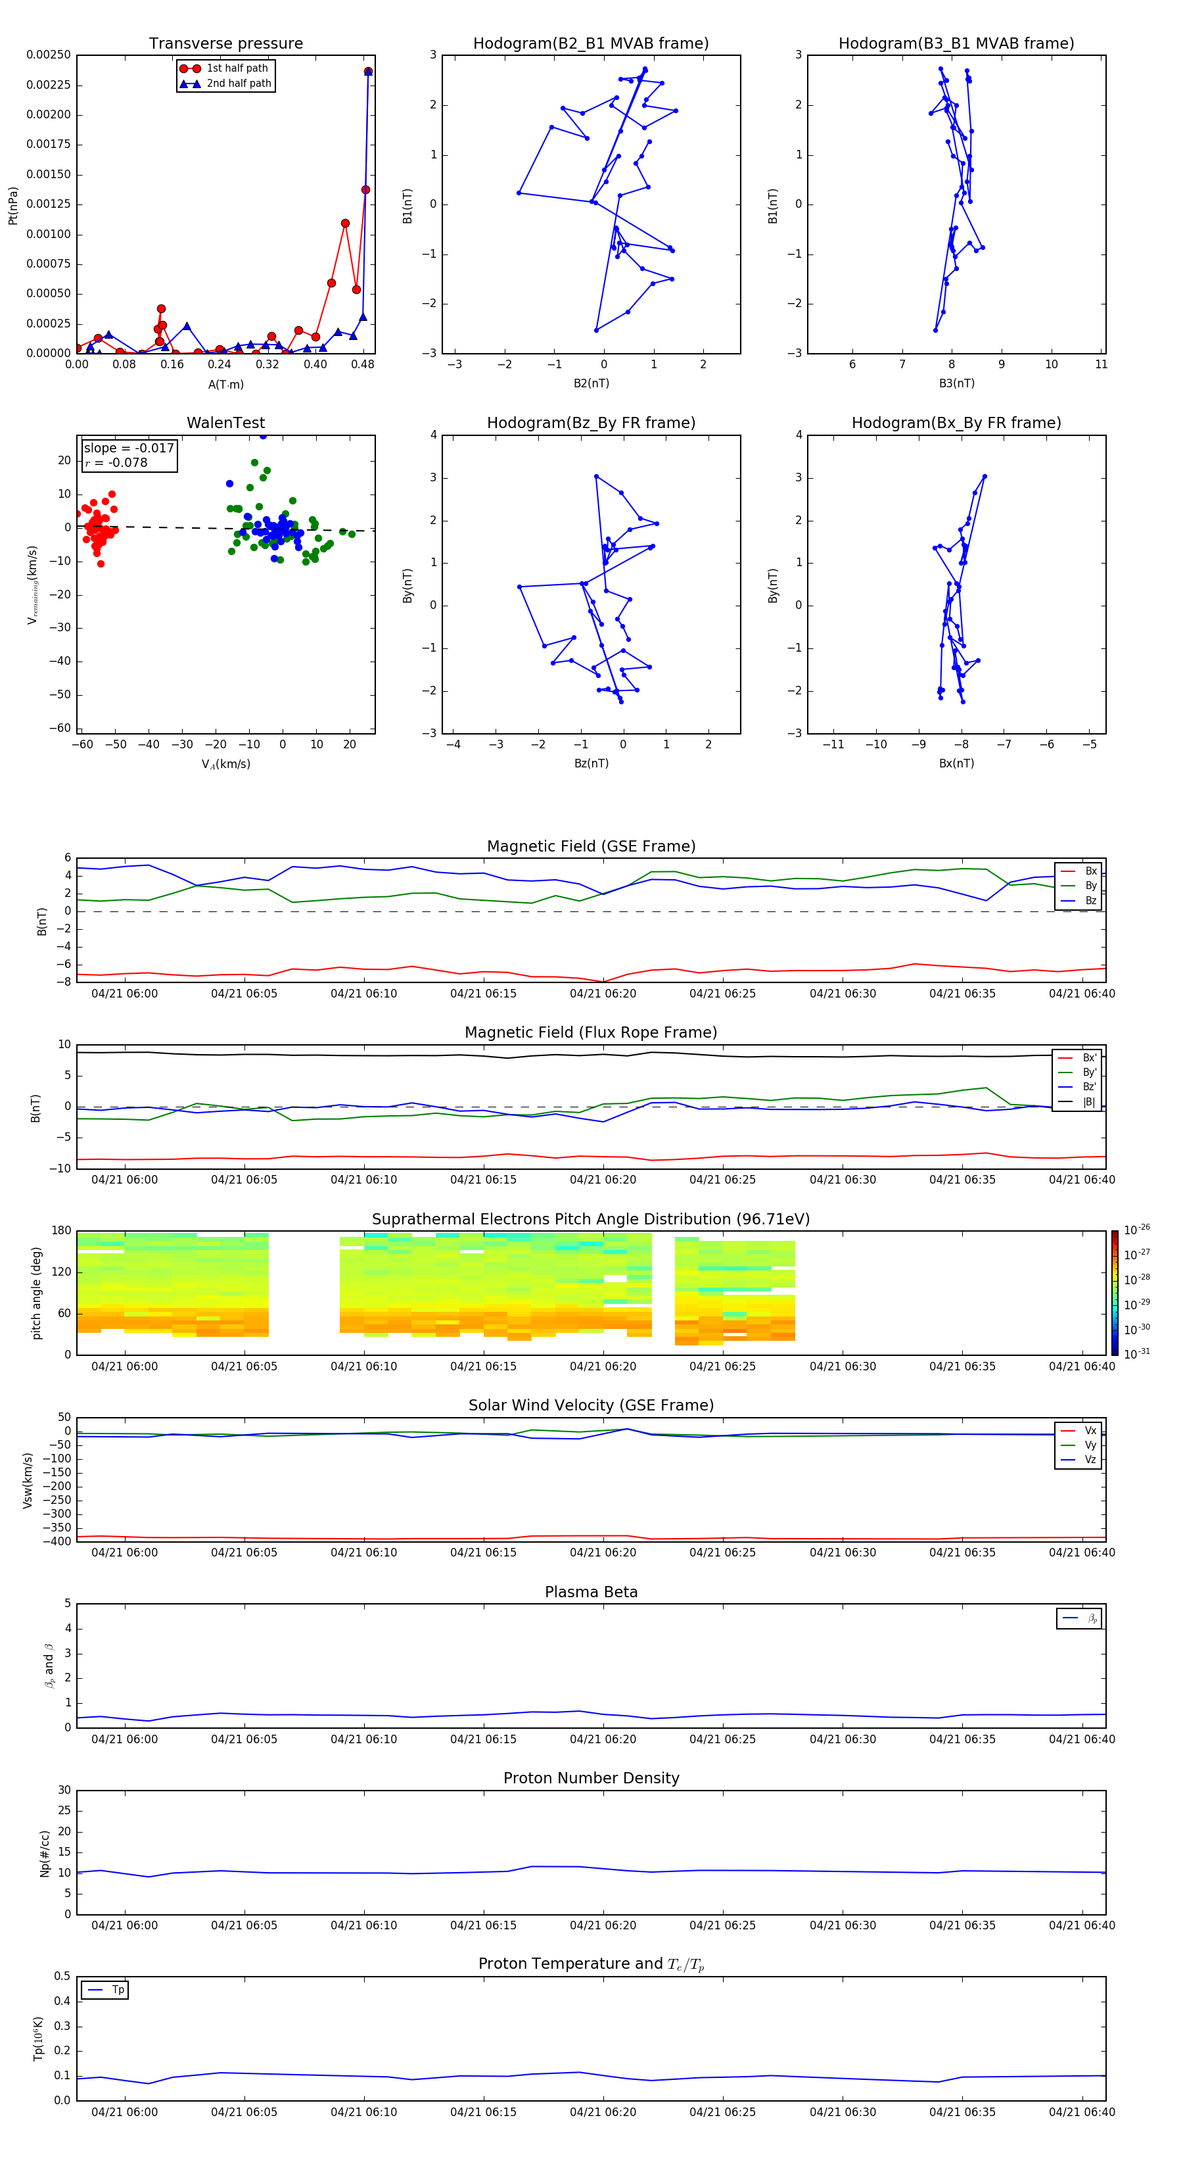Click 'Proton Temperature and Te/Tp' title
The width and height of the screenshot is (1183, 2170).
(x=591, y=1964)
